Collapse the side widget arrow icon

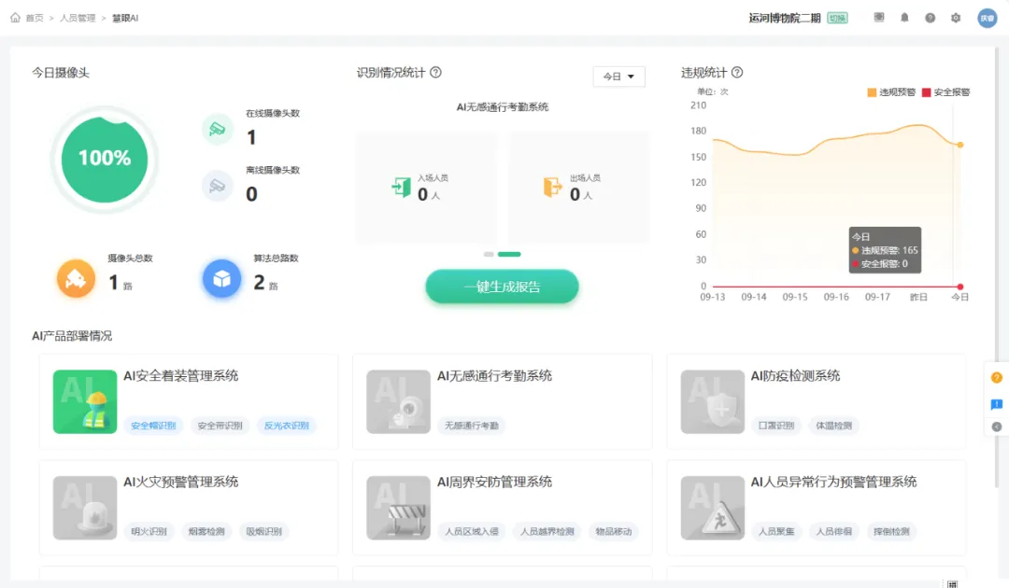point(997,427)
